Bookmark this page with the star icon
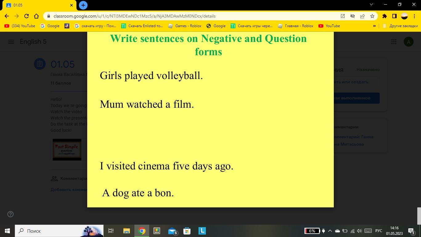 372,16
